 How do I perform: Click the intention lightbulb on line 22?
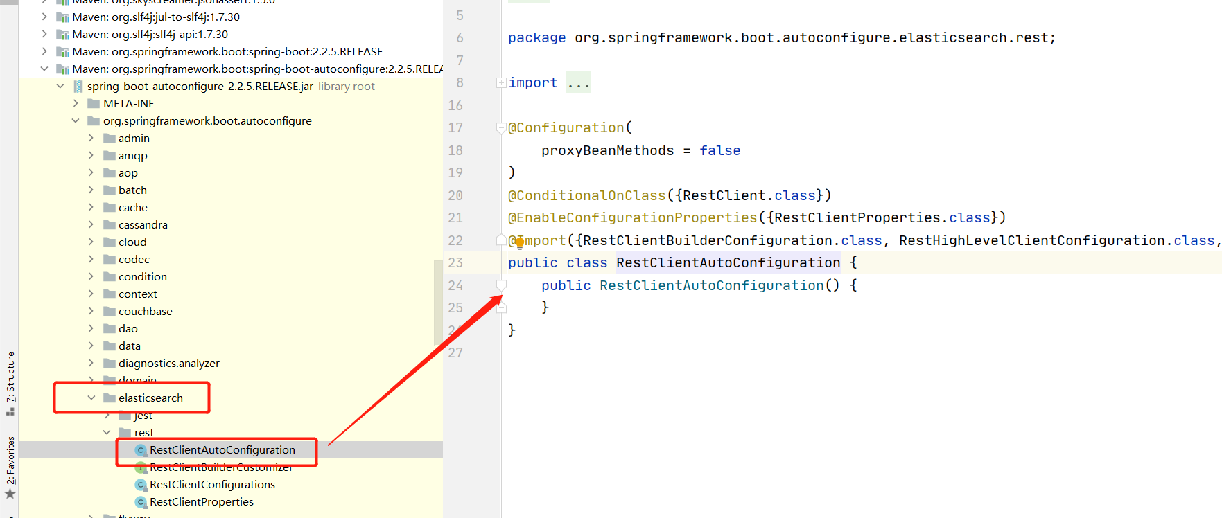click(519, 242)
